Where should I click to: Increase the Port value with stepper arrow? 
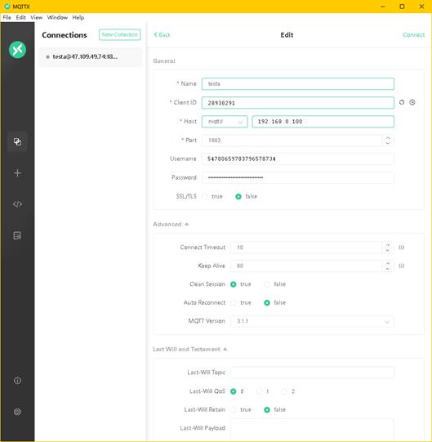pos(388,138)
